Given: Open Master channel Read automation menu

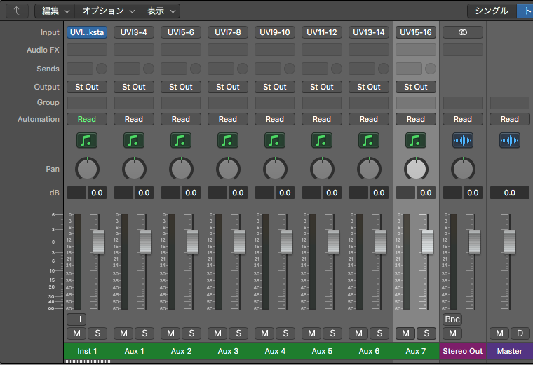Looking at the screenshot, I should click(x=510, y=119).
